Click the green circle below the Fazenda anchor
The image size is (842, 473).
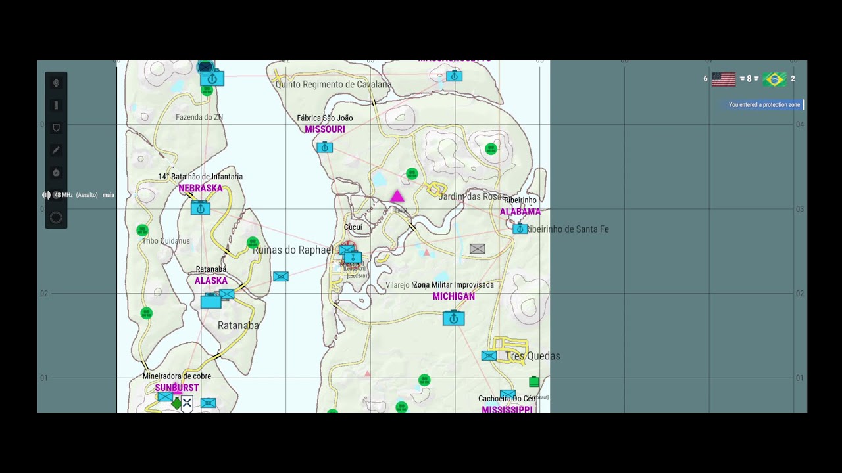[207, 91]
